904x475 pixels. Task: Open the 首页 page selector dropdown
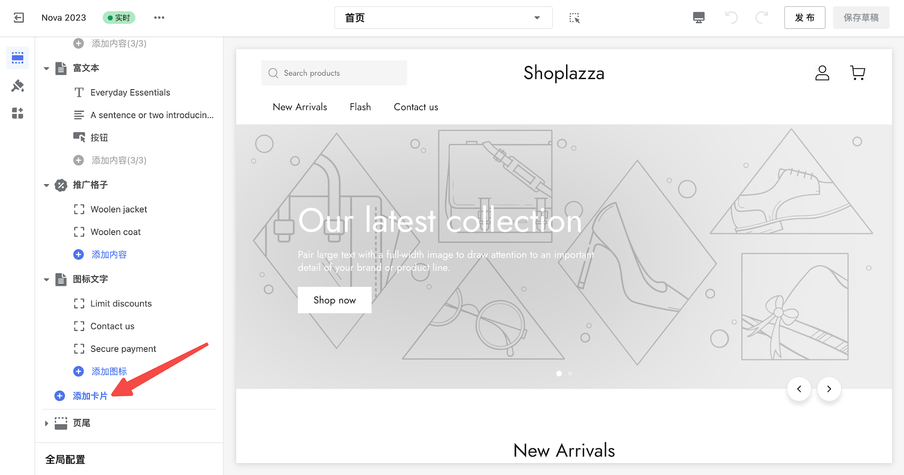[443, 18]
